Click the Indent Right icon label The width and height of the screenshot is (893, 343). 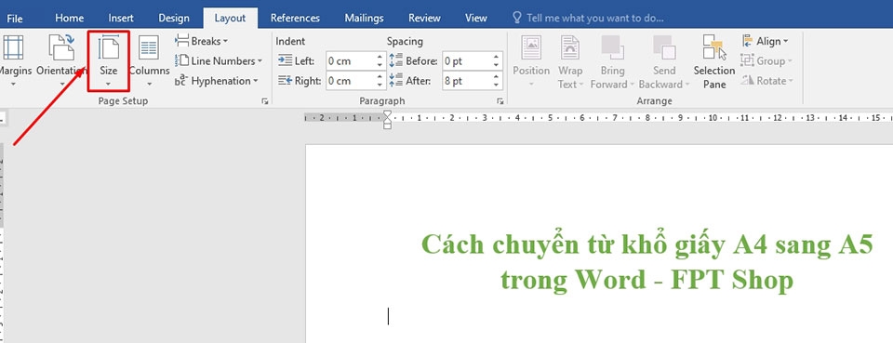pyautogui.click(x=300, y=81)
